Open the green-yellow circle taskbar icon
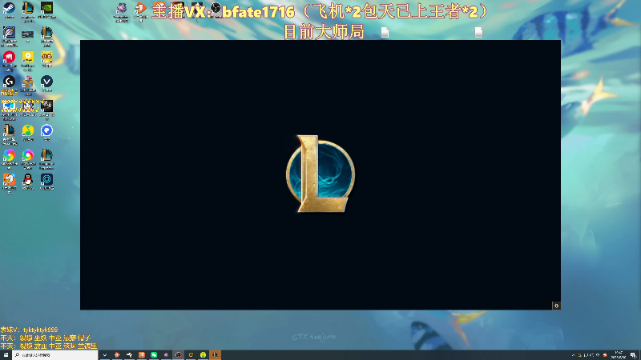641x360 pixels. click(203, 355)
